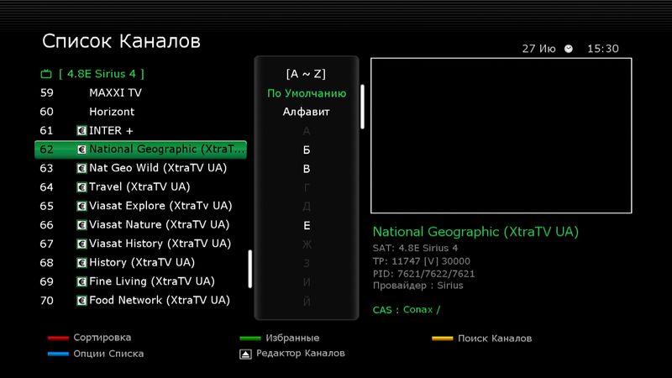Click the encryption icon beside Travel (XtraTV UA)
Image resolution: width=672 pixels, height=378 pixels.
click(x=81, y=187)
